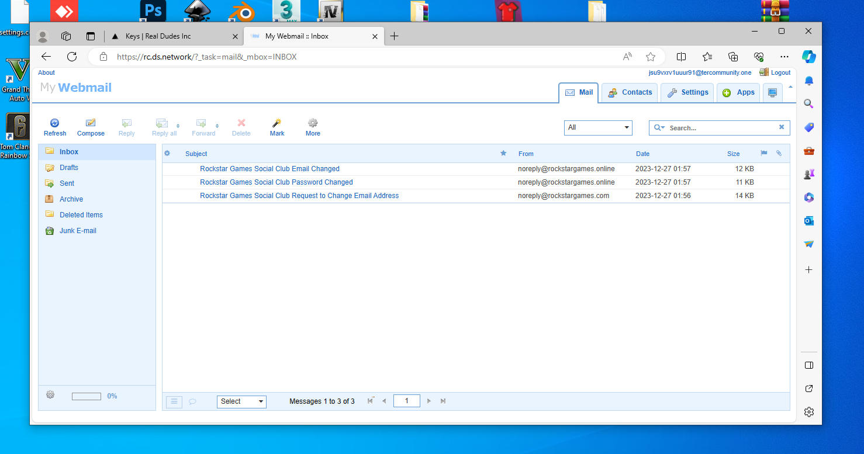
Task: Click the Read aloud icon in address bar
Action: point(627,57)
